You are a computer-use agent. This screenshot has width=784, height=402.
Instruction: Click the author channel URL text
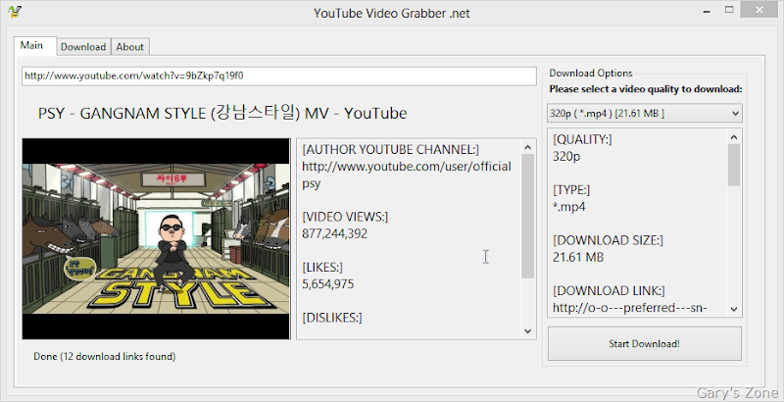click(x=407, y=175)
